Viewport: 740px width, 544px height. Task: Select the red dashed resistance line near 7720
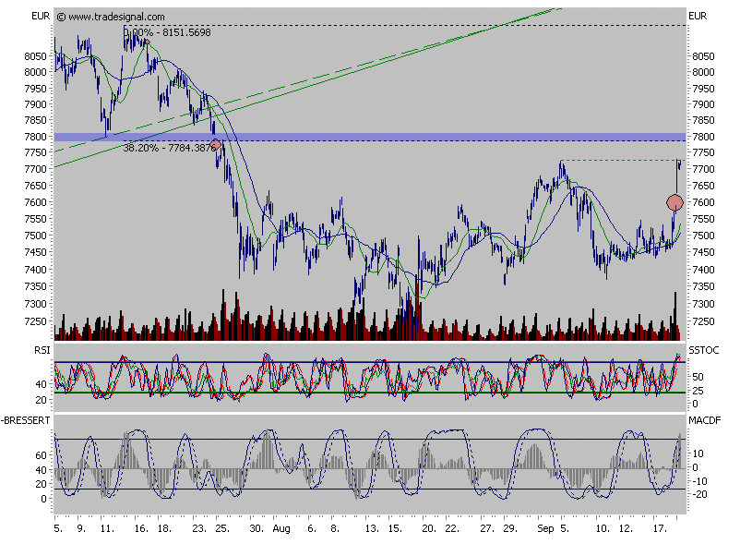[623, 161]
